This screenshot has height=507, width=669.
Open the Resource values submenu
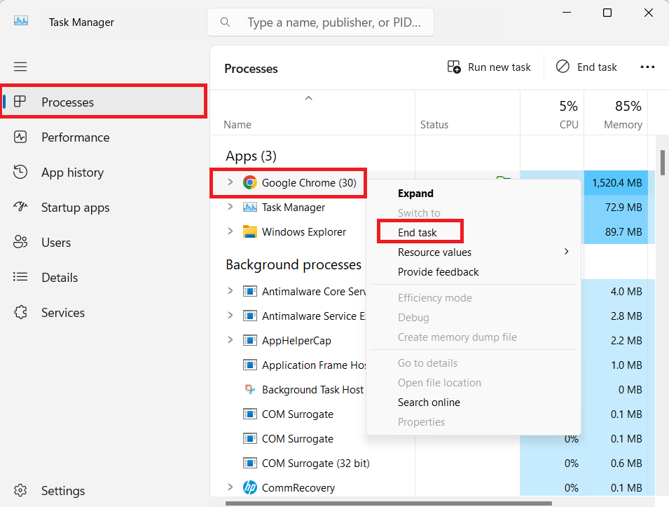[434, 252]
